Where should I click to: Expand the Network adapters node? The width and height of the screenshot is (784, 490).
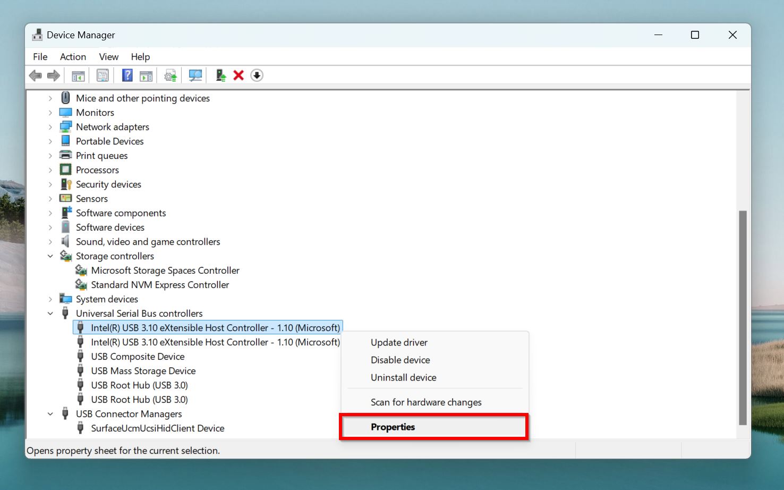[50, 127]
